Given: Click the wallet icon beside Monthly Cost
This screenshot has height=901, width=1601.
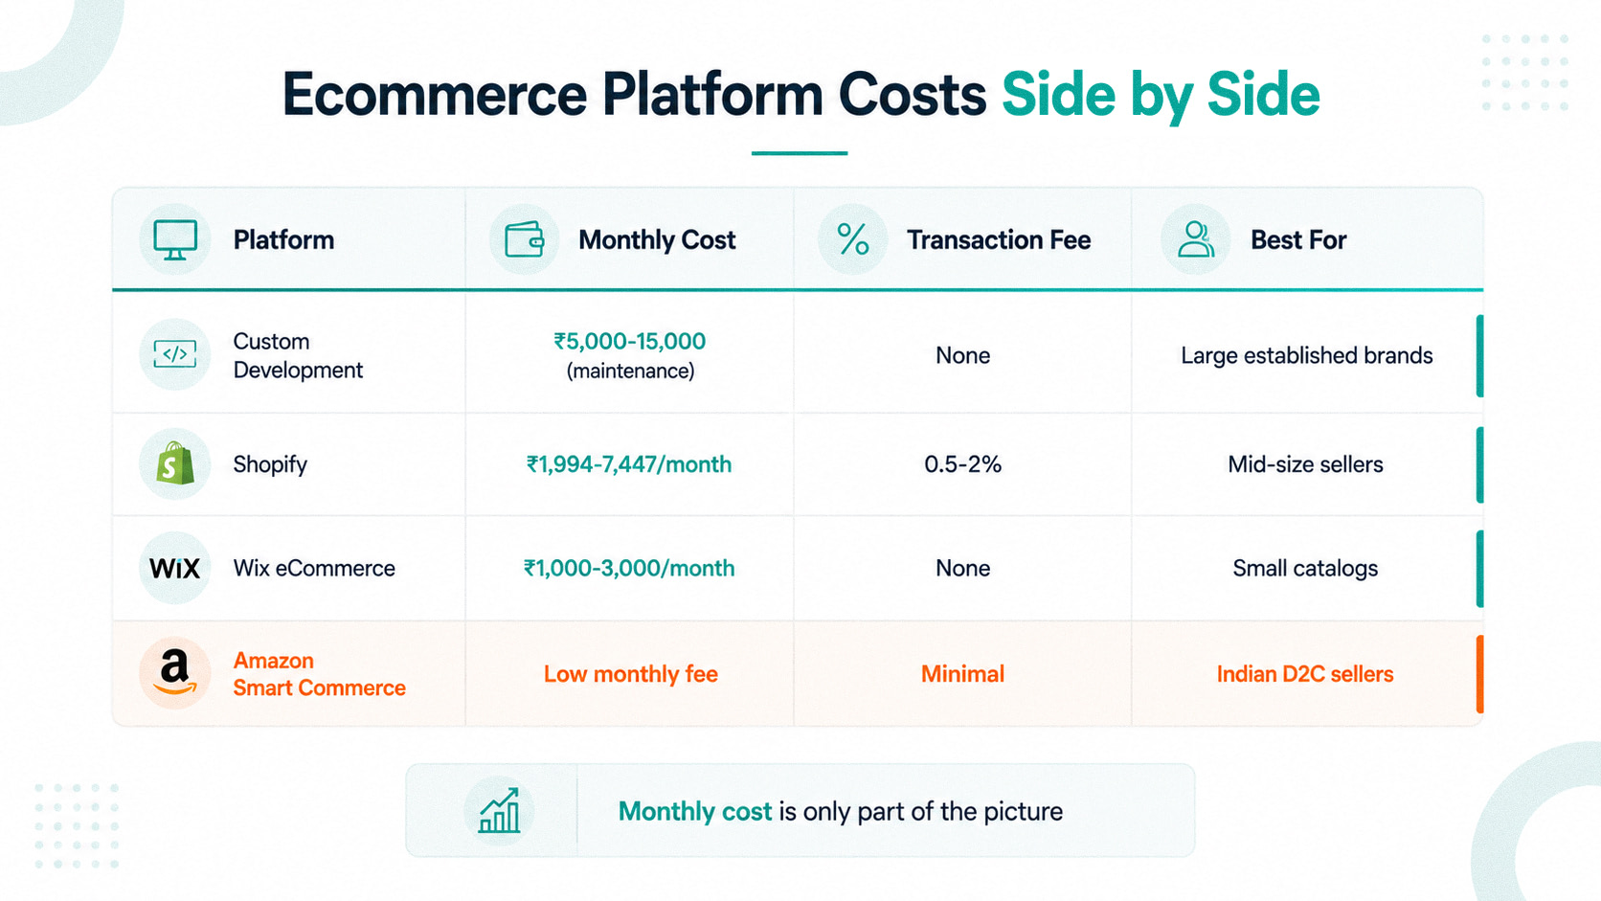Looking at the screenshot, I should (x=525, y=239).
